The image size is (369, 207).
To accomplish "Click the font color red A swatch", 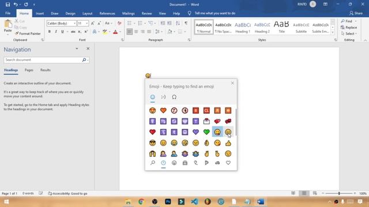I will click(115, 32).
